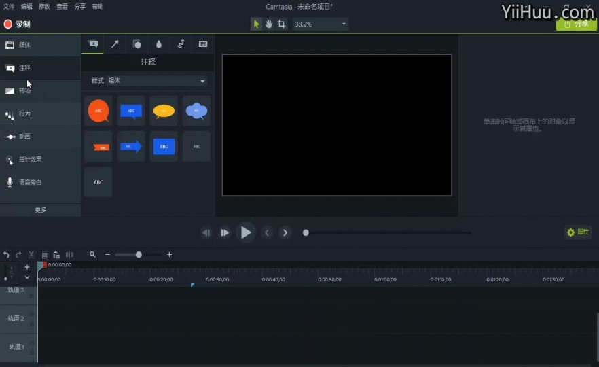Click the paste icon in timeline toolbar
599x367 pixels.
click(x=56, y=255)
